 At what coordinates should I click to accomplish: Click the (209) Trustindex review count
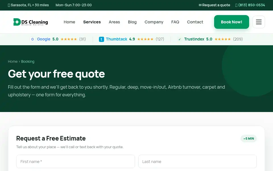coord(238,39)
